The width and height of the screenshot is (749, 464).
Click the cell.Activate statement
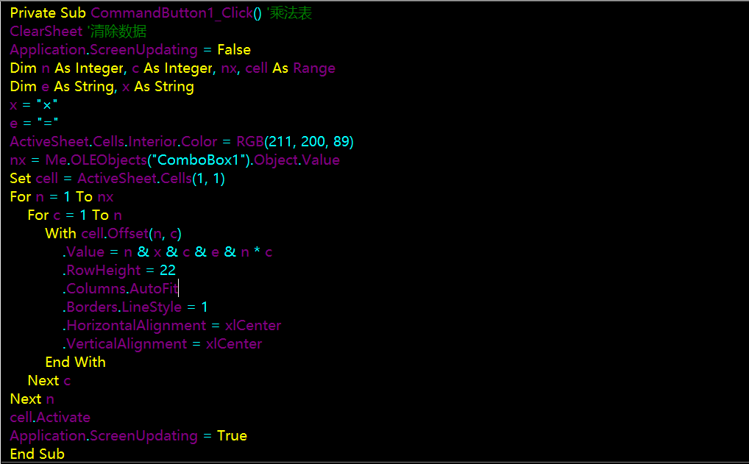click(50, 418)
